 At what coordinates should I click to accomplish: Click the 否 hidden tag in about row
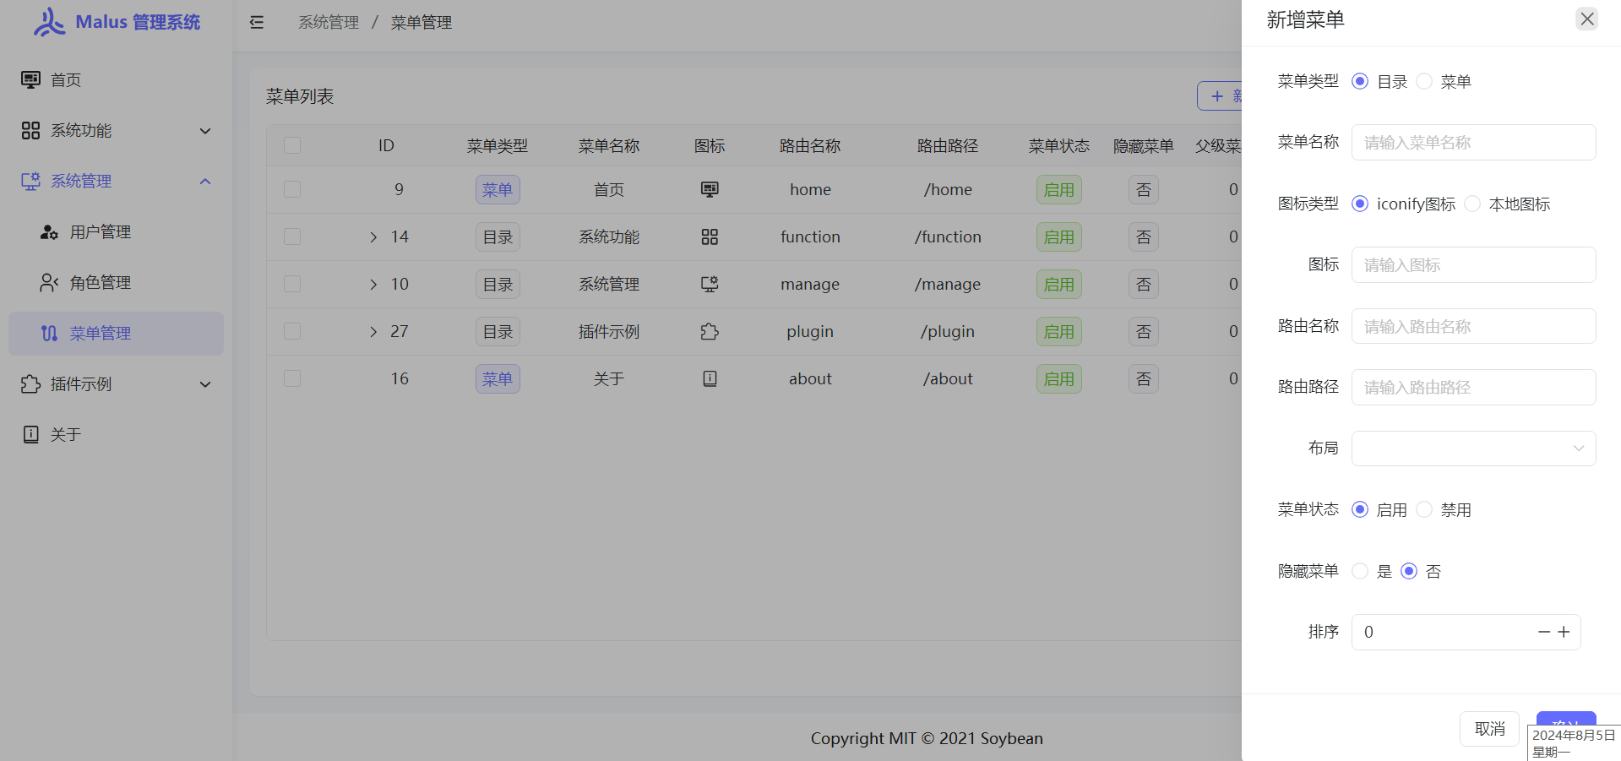[x=1143, y=379]
